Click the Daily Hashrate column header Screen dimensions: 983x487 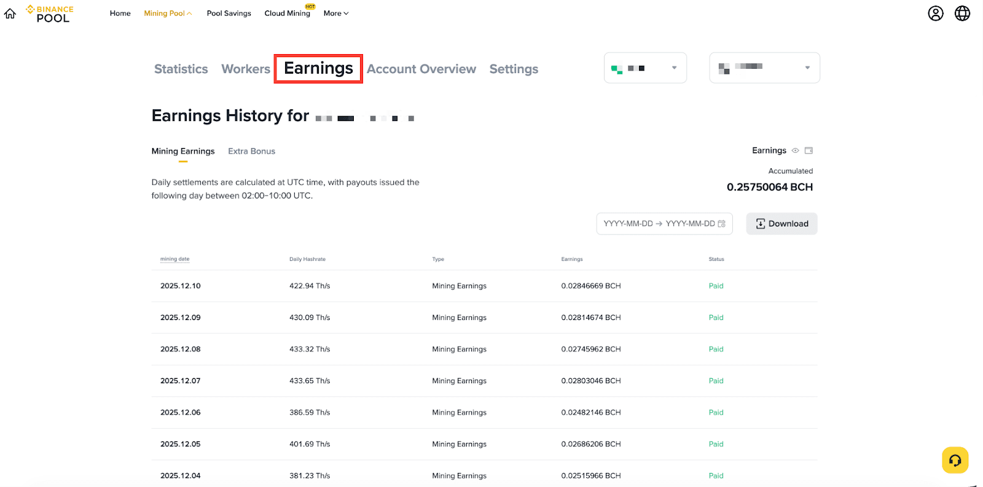pos(307,259)
